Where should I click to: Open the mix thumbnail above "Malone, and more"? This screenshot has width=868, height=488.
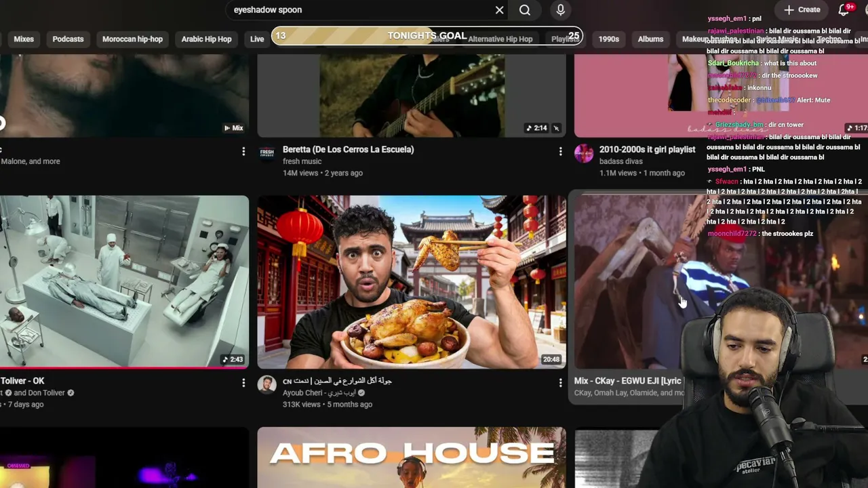click(124, 96)
